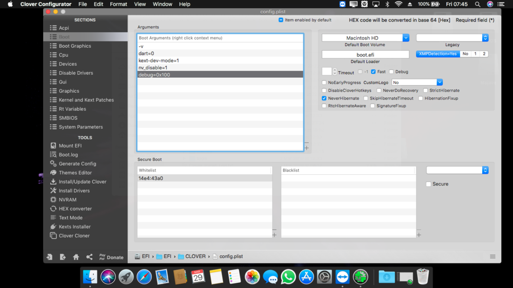513x288 pixels.
Task: Click the Default Loader boot.efi field
Action: tap(365, 55)
